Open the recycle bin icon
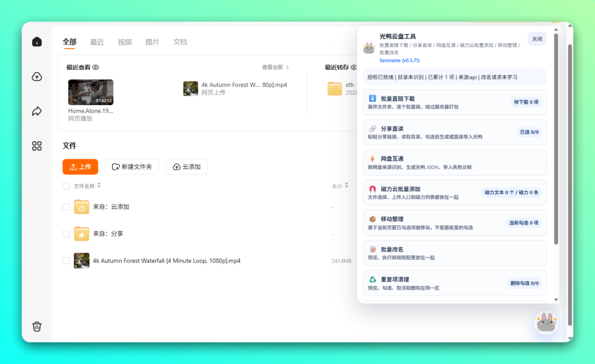Screen dimensions: 595x364 tap(37, 327)
